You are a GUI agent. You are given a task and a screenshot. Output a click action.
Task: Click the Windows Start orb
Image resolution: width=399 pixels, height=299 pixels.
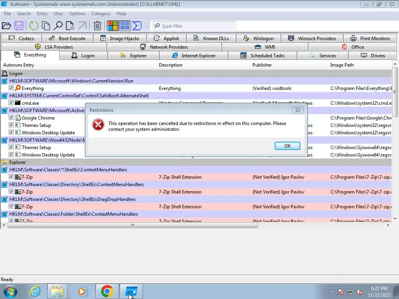[x=10, y=291]
